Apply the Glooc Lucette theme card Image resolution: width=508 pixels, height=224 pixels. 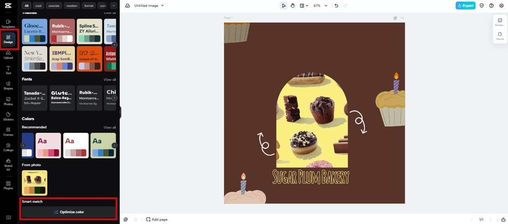(35, 31)
